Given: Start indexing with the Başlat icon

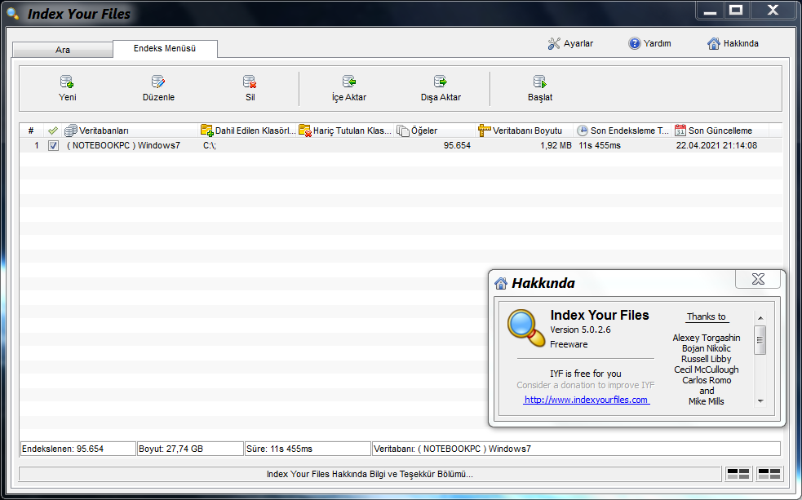Looking at the screenshot, I should point(539,82).
